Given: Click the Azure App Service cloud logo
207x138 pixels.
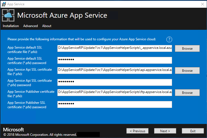Looking at the screenshot, I should [x=8, y=15].
